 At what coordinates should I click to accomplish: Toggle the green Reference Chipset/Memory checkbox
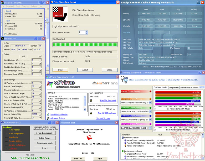[150, 108]
